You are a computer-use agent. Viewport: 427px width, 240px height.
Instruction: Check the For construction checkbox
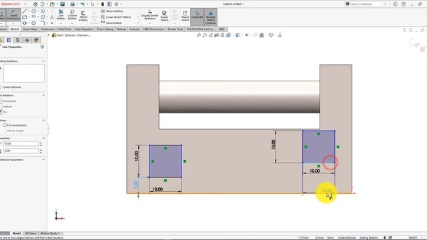tap(5, 125)
